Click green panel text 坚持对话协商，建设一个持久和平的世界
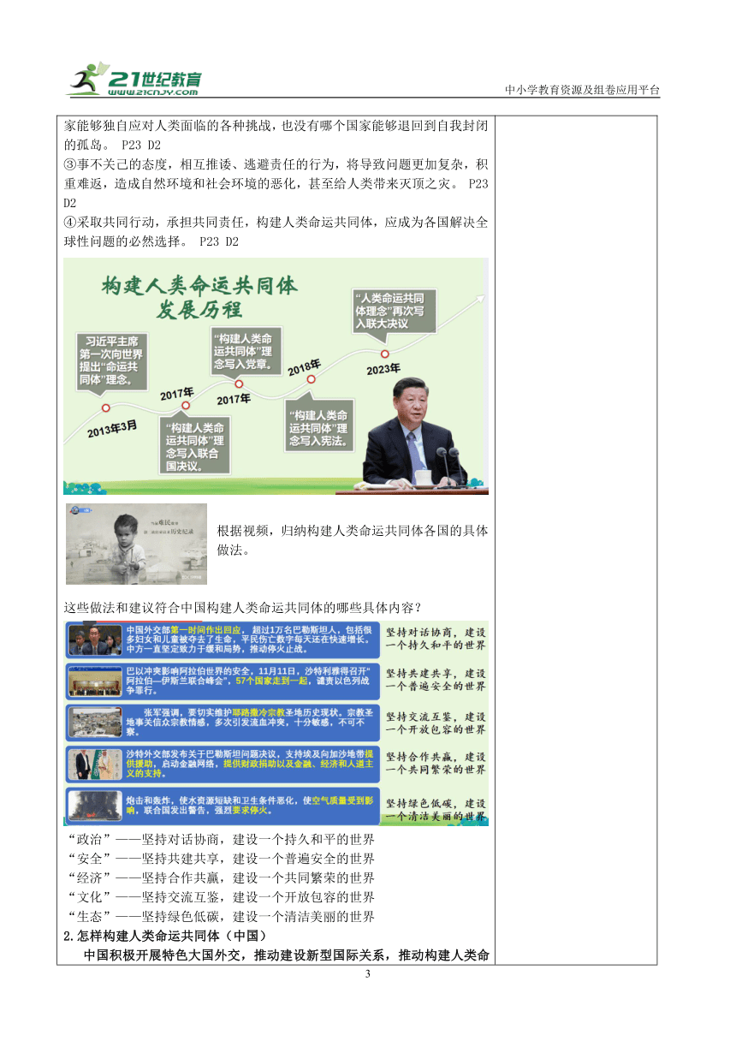 (436, 639)
